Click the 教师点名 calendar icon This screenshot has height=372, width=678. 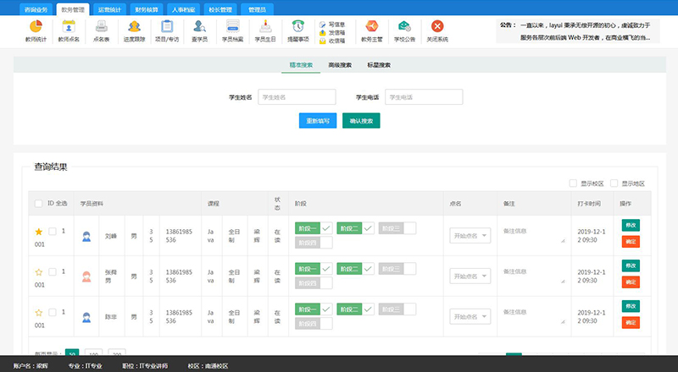point(69,27)
